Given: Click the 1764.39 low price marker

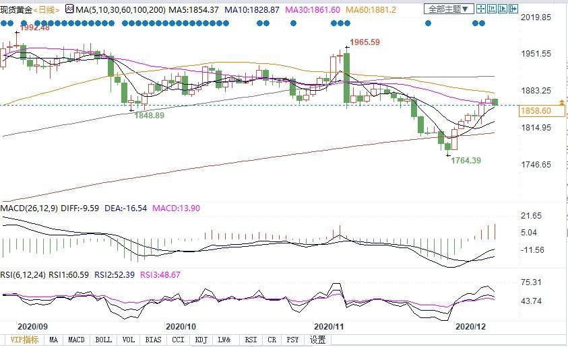Looking at the screenshot, I should 465,160.
